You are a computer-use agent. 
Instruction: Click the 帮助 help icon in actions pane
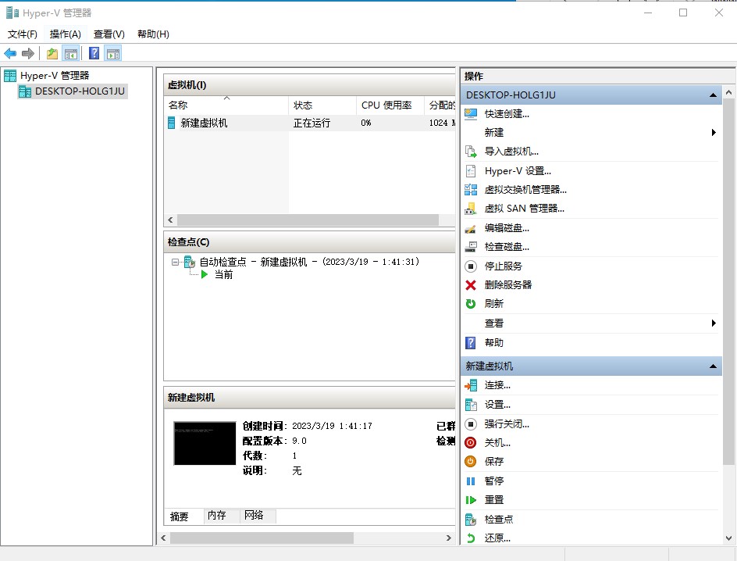point(471,343)
